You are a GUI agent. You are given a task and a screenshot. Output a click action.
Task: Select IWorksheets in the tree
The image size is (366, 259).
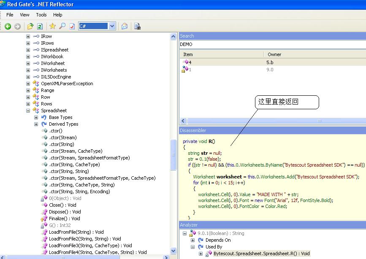tap(54, 70)
